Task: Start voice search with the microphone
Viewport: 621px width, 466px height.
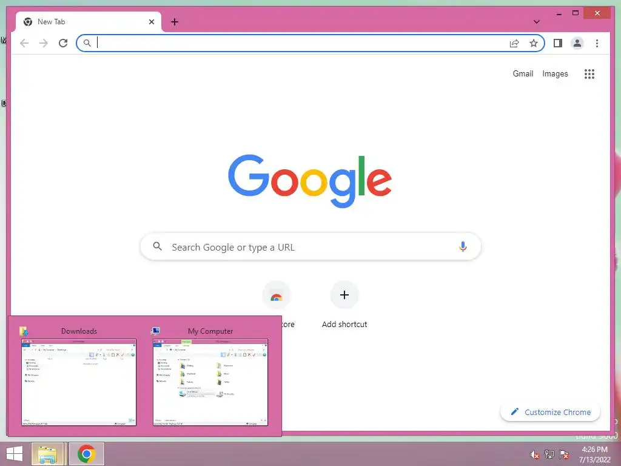Action: click(463, 246)
